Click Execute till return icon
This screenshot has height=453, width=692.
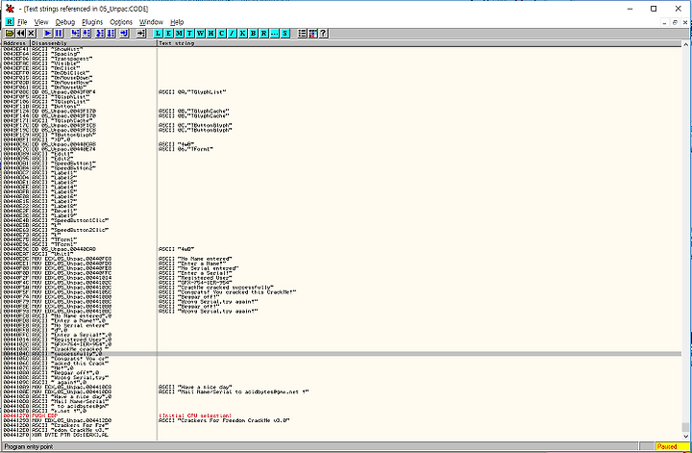[124, 33]
